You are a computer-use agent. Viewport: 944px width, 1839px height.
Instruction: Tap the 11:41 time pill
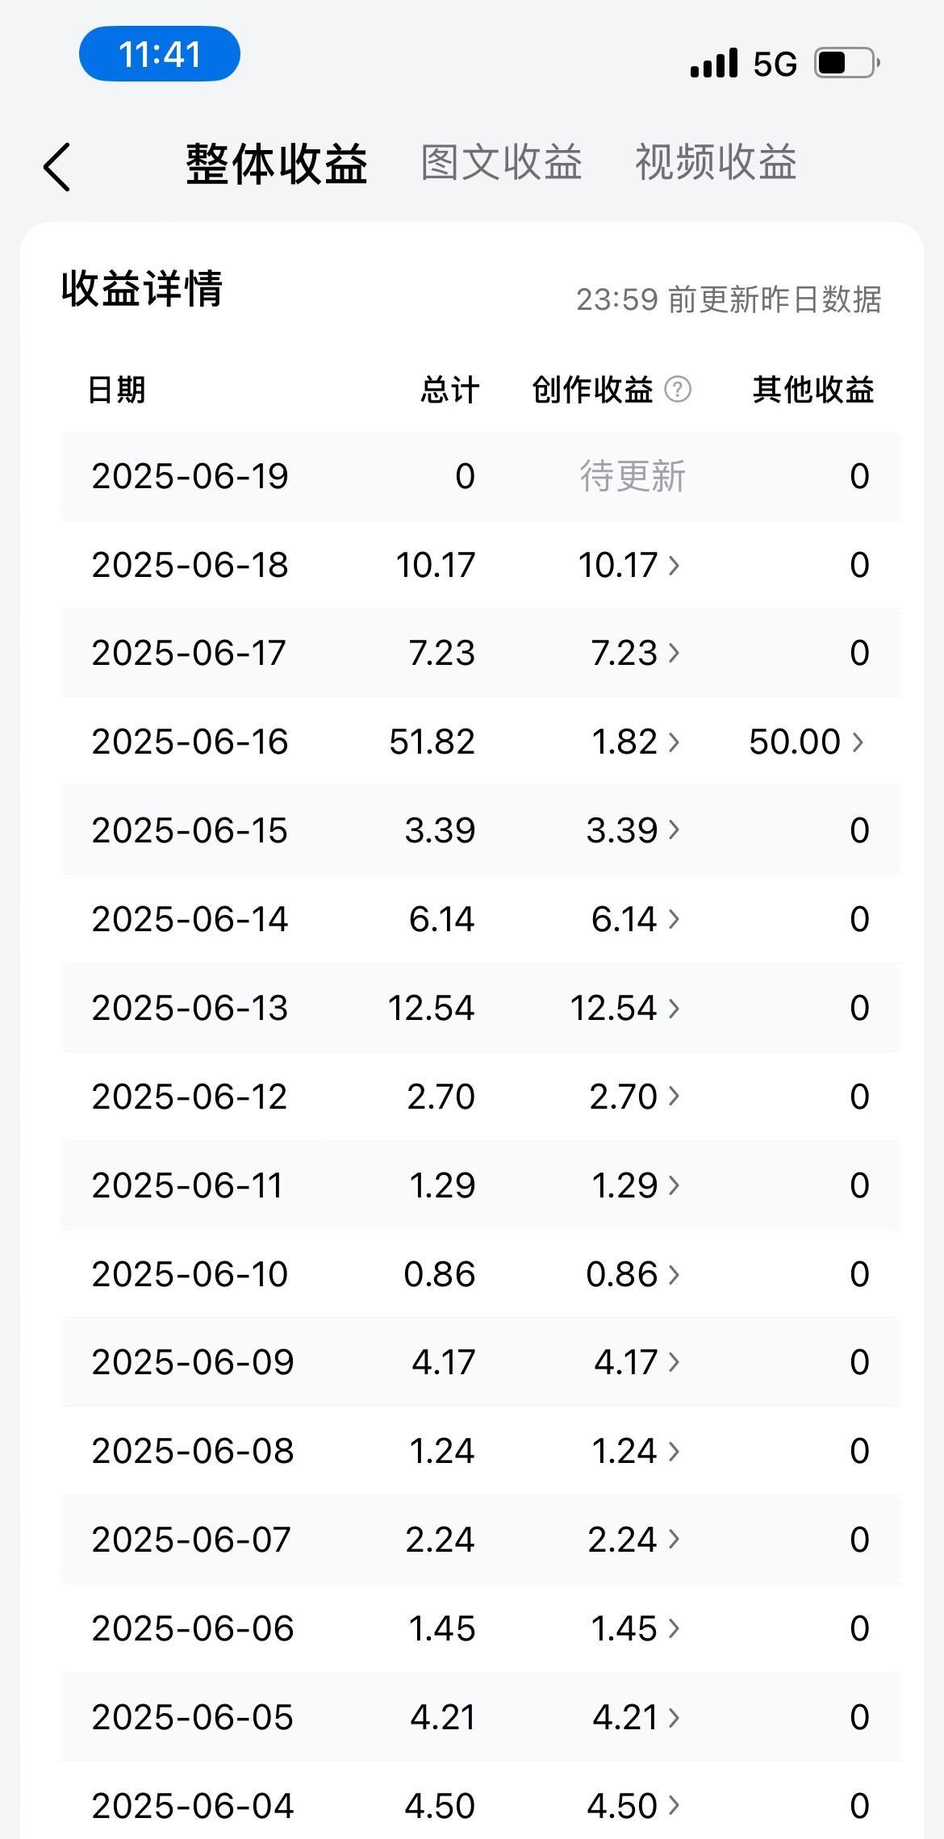[x=160, y=54]
